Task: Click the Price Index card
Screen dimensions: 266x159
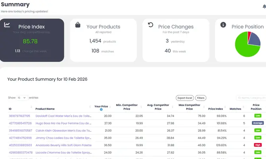Action: click(x=32, y=40)
